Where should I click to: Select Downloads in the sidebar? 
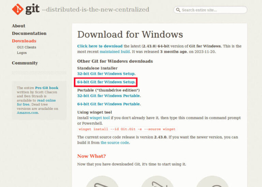[x=24, y=41]
